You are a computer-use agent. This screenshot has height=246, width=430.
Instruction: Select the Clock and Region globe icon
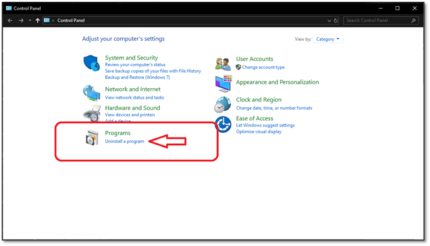(223, 105)
